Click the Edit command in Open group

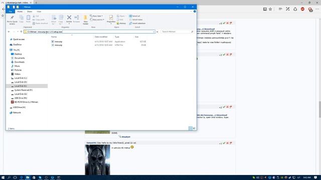click(x=120, y=20)
